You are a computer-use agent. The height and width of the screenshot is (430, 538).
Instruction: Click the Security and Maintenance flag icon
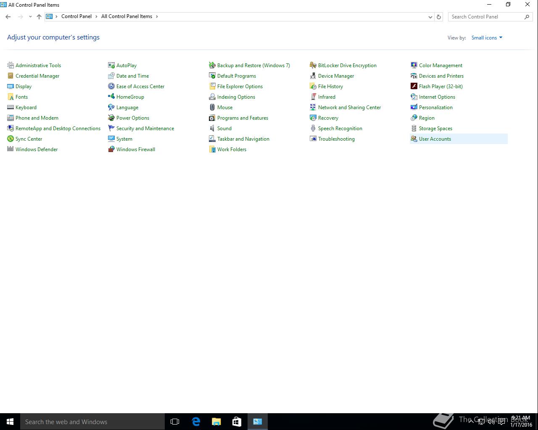click(111, 128)
